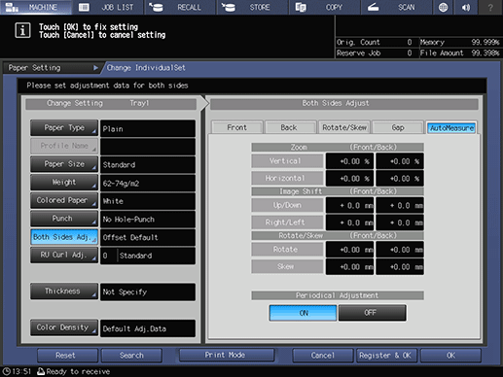Open the Paper Type selection

64,128
